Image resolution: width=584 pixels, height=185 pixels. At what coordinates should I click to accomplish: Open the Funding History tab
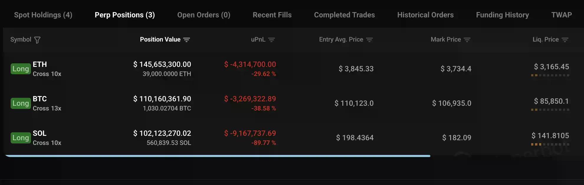coord(502,15)
